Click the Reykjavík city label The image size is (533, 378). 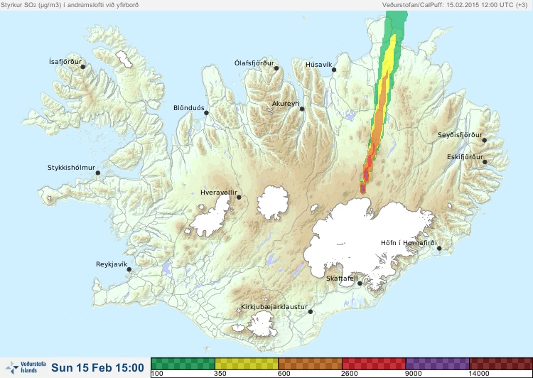tap(112, 264)
